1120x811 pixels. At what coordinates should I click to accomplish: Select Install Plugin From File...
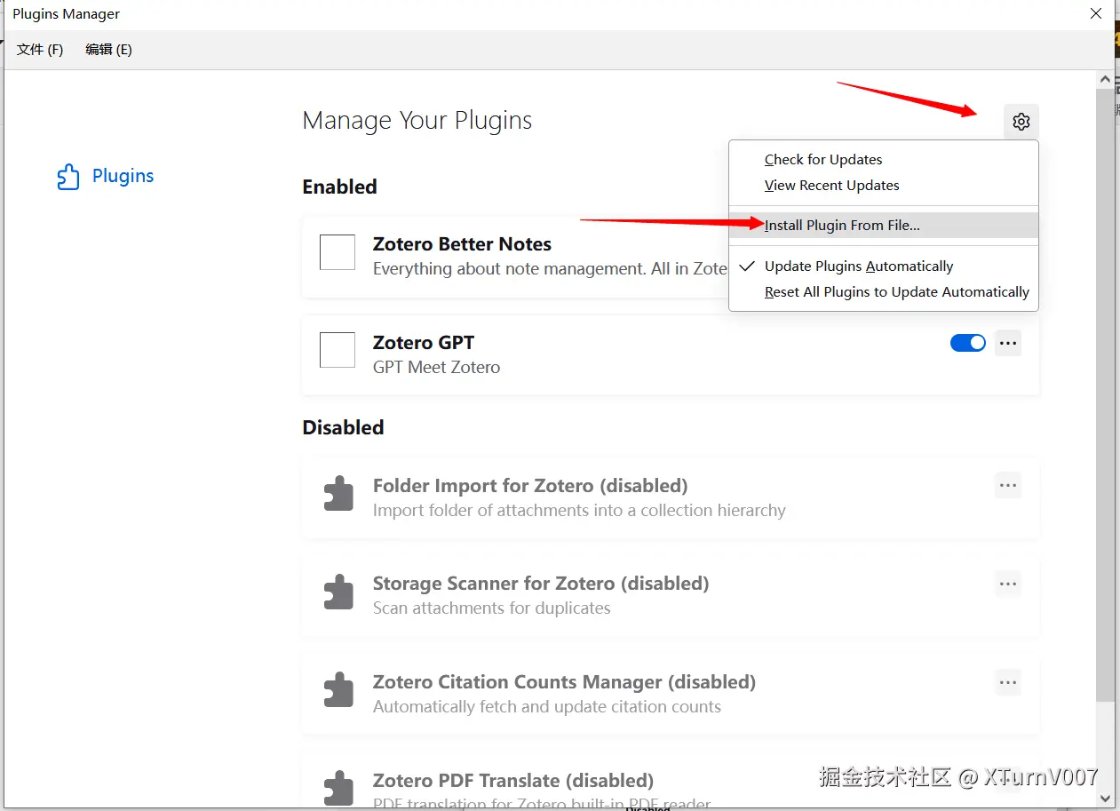[x=884, y=226]
